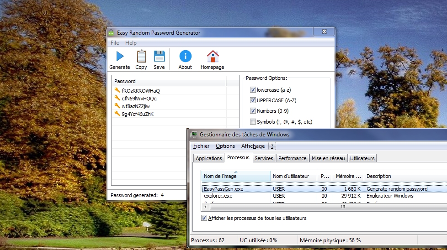Click the P... processor column header
The image size is (447, 250).
point(325,176)
